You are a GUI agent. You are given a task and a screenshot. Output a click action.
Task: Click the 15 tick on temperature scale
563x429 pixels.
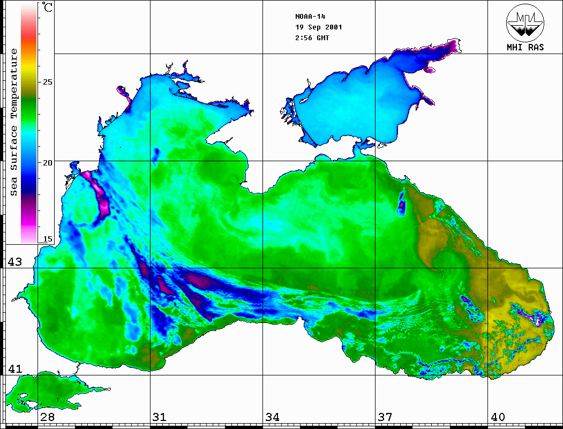pos(47,239)
